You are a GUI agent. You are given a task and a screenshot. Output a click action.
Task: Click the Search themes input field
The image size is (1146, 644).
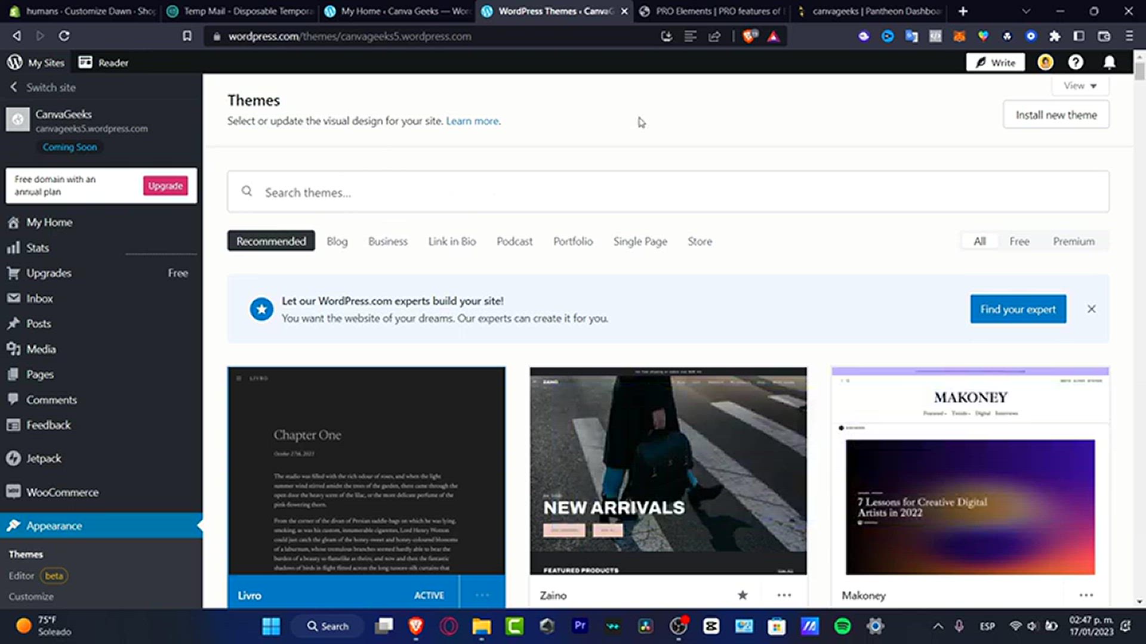pos(667,192)
